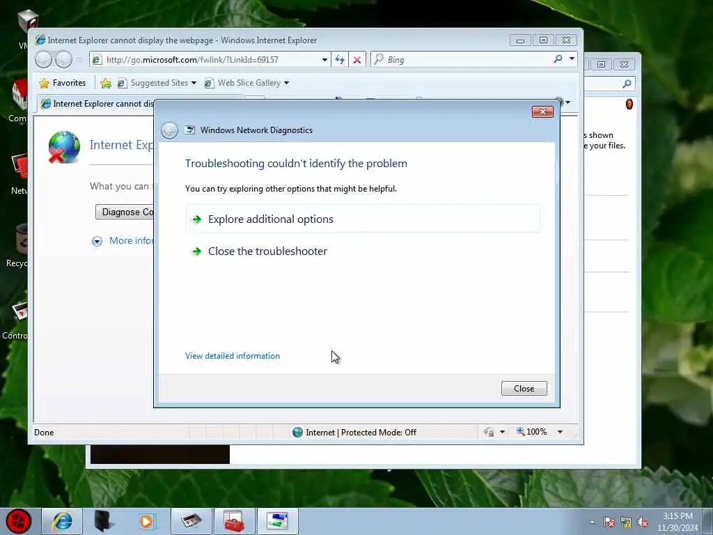Click the network diagnostics taskbar icon
The height and width of the screenshot is (535, 713).
pyautogui.click(x=277, y=521)
